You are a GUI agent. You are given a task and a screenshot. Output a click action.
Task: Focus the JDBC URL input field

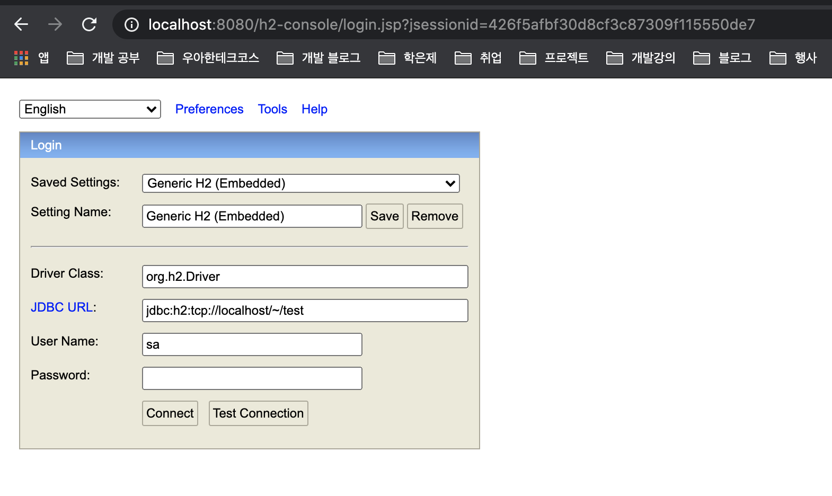[x=305, y=311]
